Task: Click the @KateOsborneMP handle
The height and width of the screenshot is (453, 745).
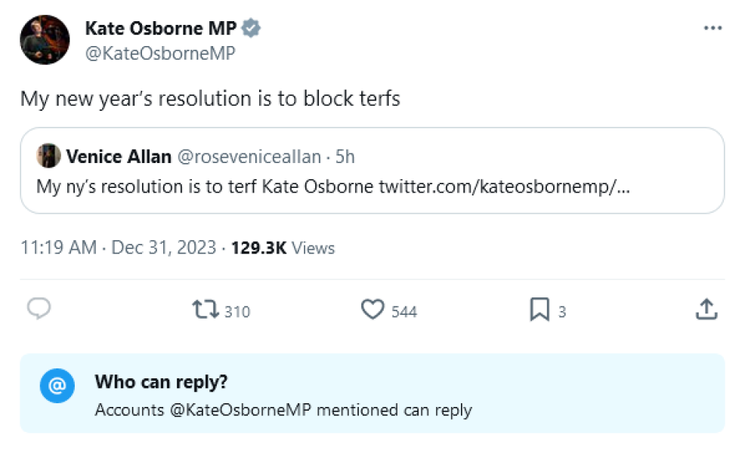Action: [159, 53]
